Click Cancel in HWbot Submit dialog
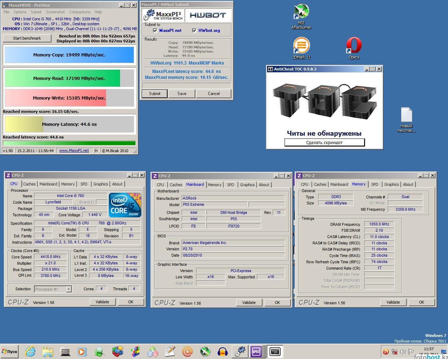Image resolution: width=448 pixels, height=359 pixels. (213, 94)
